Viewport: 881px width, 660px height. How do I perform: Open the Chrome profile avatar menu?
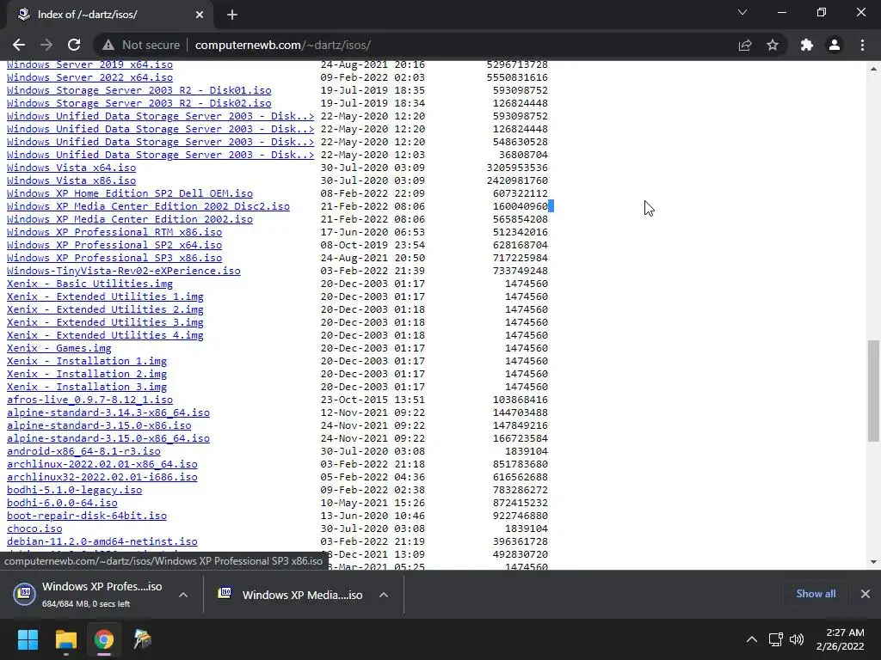(835, 45)
